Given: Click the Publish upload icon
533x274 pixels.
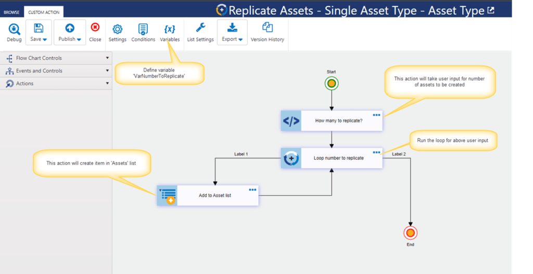Looking at the screenshot, I should click(x=70, y=28).
